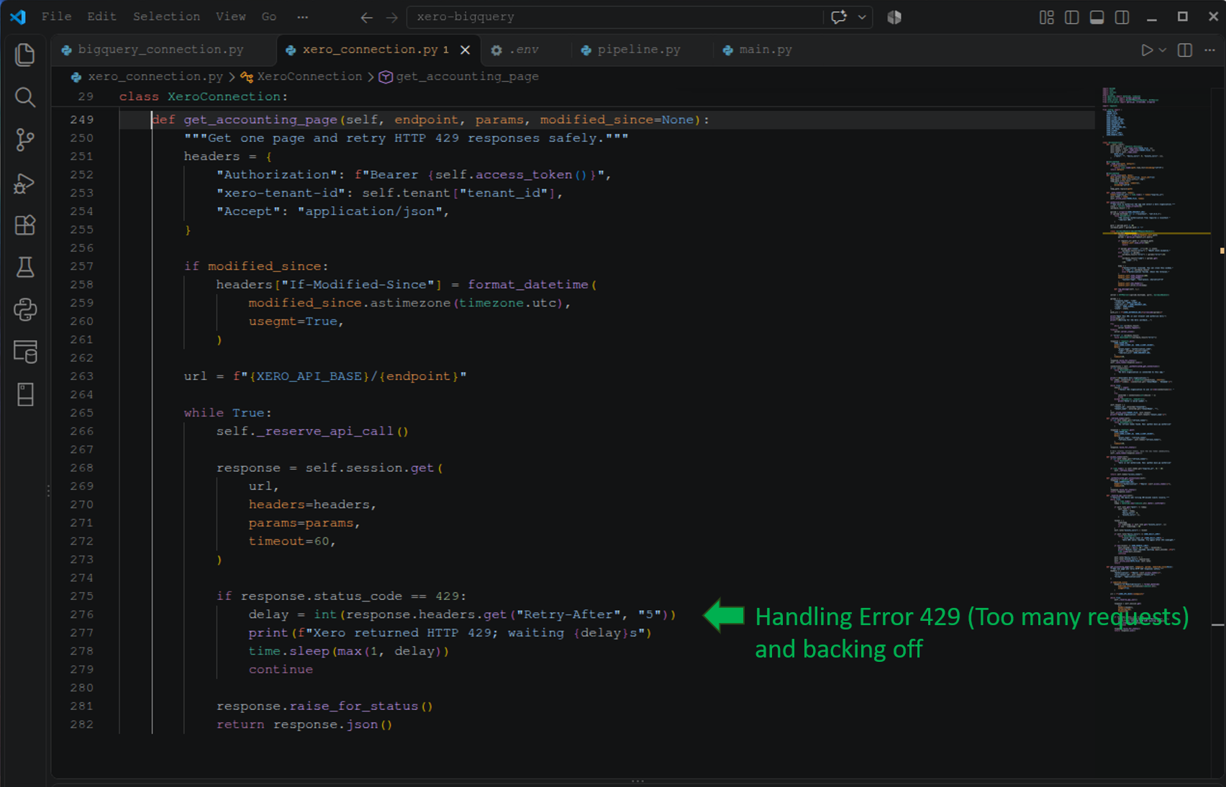Switch to pipeline.py tab

[640, 50]
